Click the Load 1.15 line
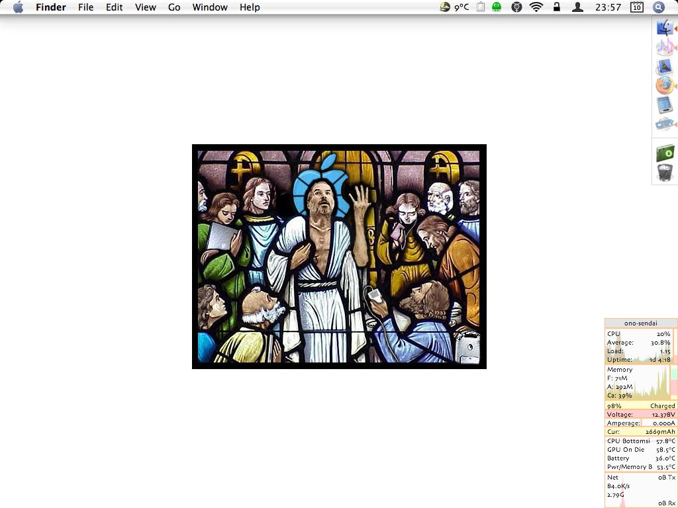 coord(639,351)
